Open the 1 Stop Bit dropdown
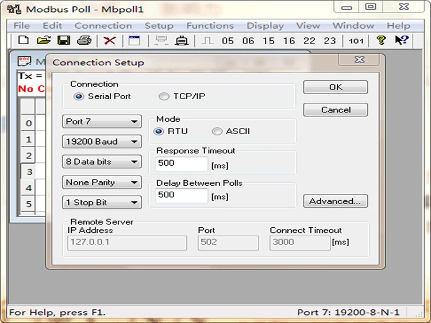 tap(102, 203)
